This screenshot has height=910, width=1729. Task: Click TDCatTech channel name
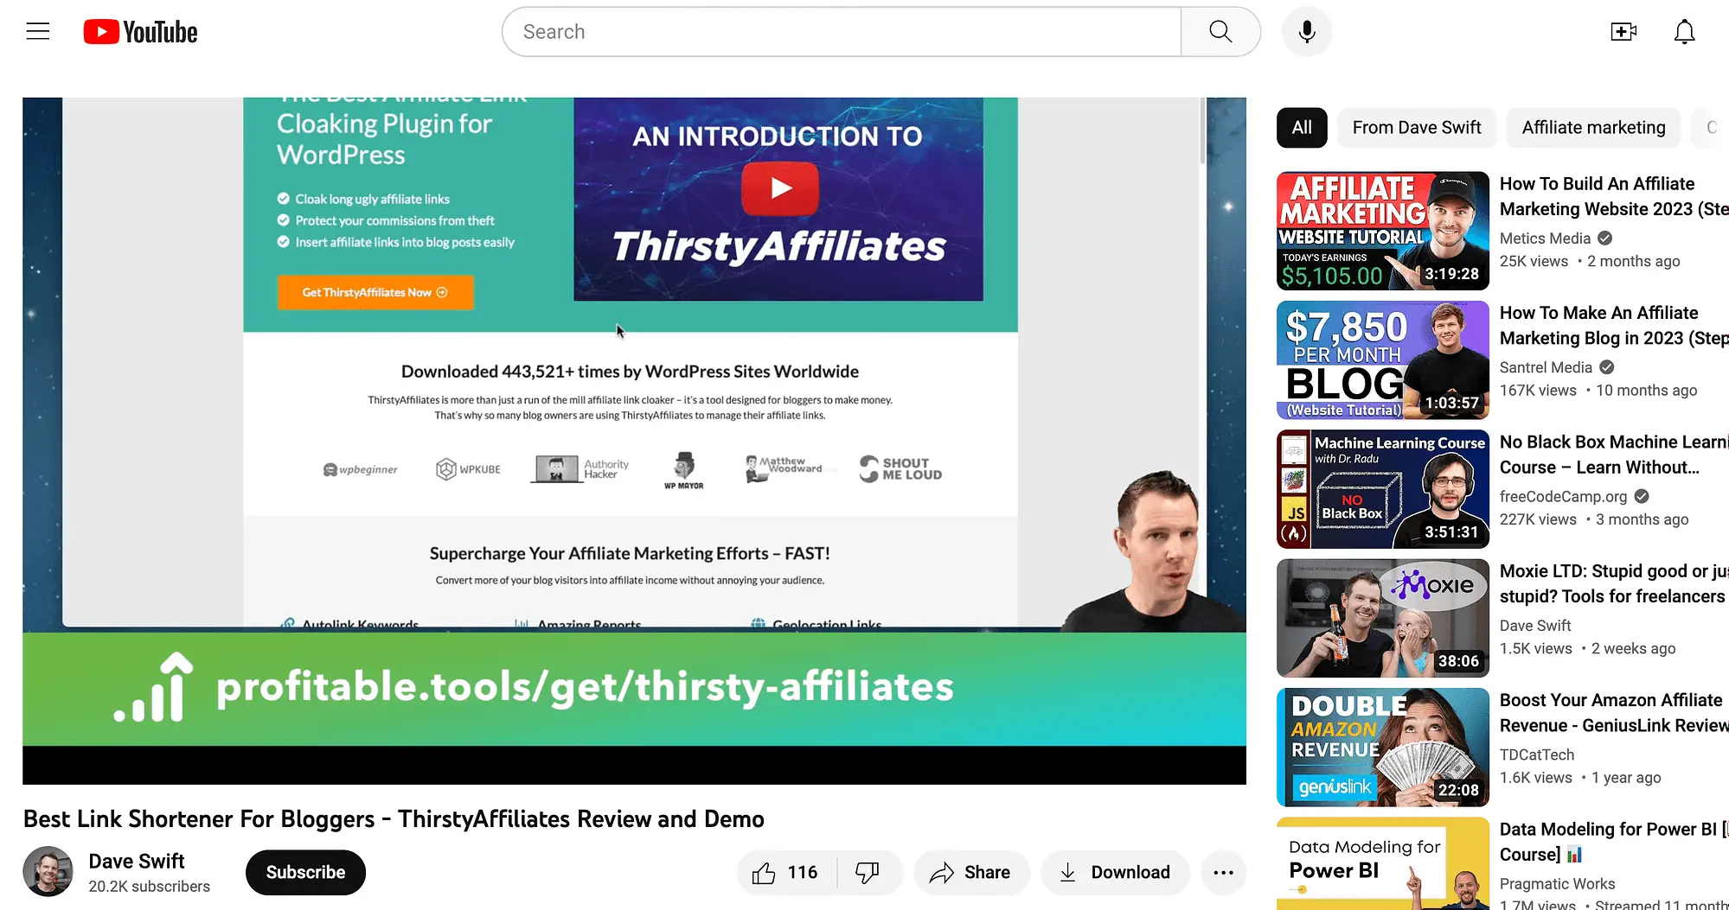click(x=1536, y=754)
